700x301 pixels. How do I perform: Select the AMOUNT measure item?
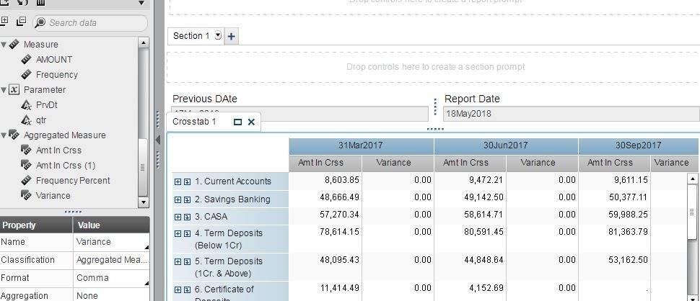click(54, 60)
